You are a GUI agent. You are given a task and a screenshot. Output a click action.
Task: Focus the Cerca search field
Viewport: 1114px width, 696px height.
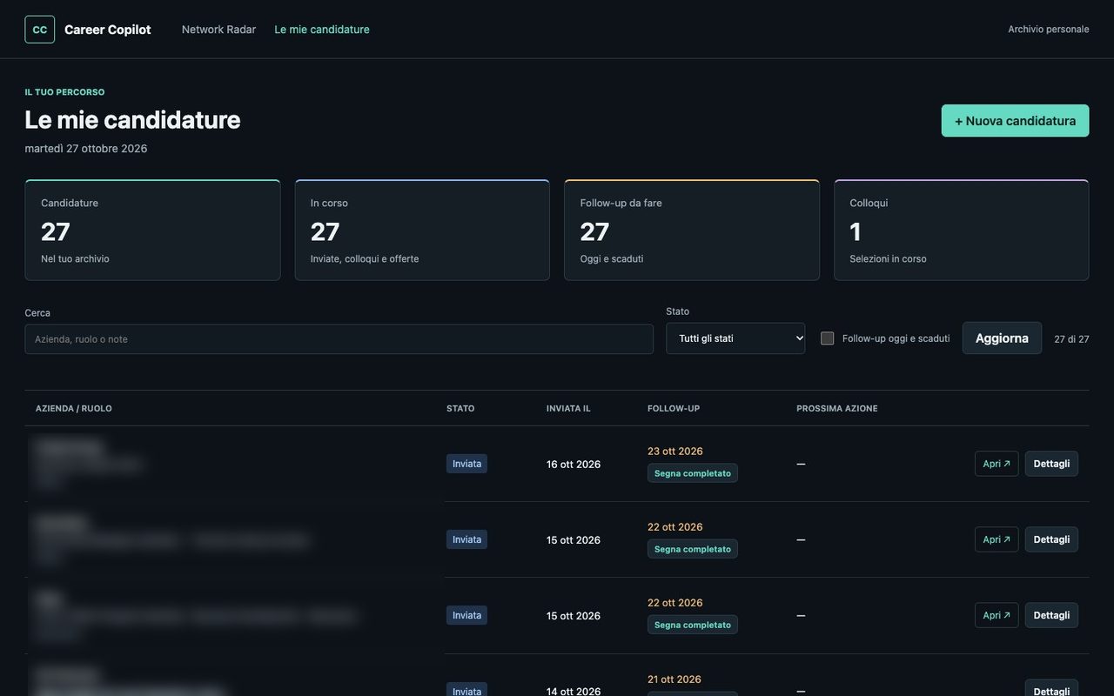click(339, 339)
